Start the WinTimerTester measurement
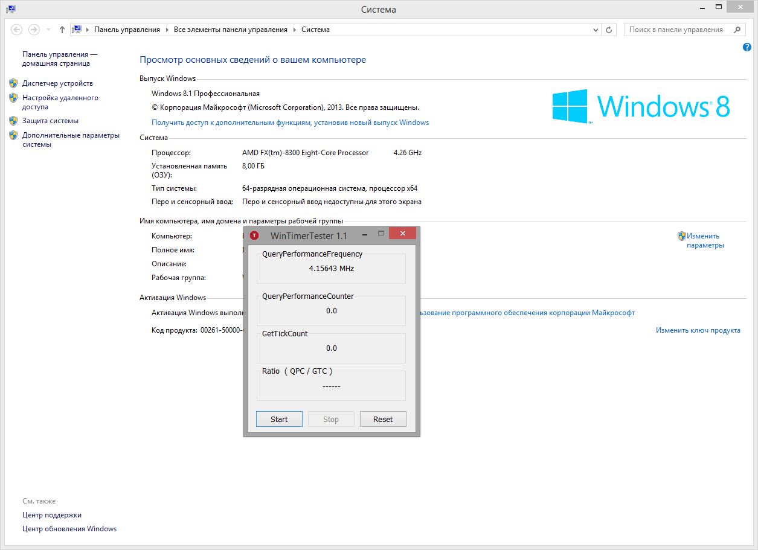758x550 pixels. pyautogui.click(x=279, y=419)
